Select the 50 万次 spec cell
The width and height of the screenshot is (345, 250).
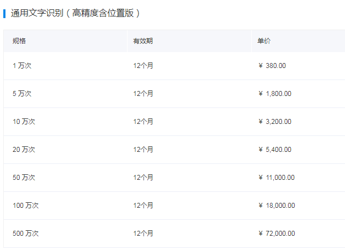pos(24,178)
